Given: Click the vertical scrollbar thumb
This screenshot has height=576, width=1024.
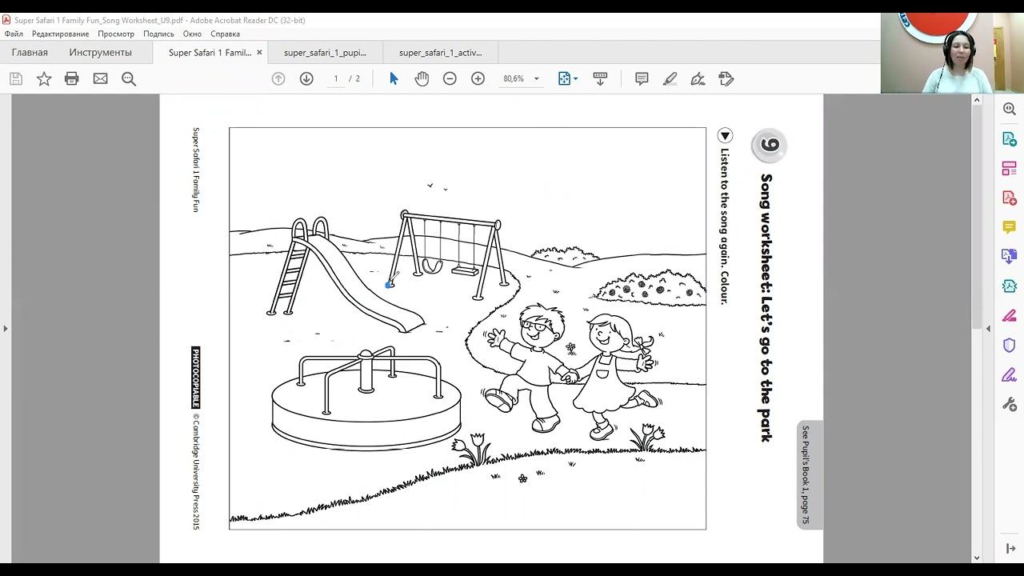Looking at the screenshot, I should click(977, 216).
